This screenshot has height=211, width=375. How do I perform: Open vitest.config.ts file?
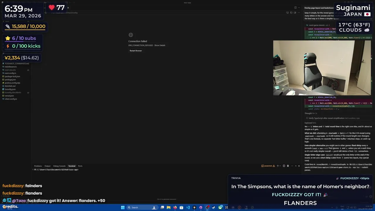tap(11, 99)
